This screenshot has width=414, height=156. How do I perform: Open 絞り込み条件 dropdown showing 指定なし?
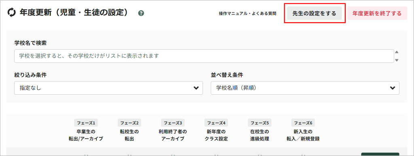coord(108,88)
